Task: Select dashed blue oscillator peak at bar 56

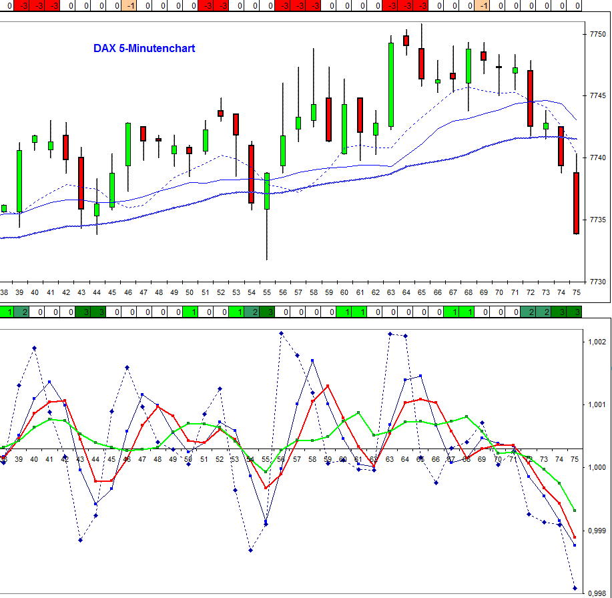Action: [282, 333]
